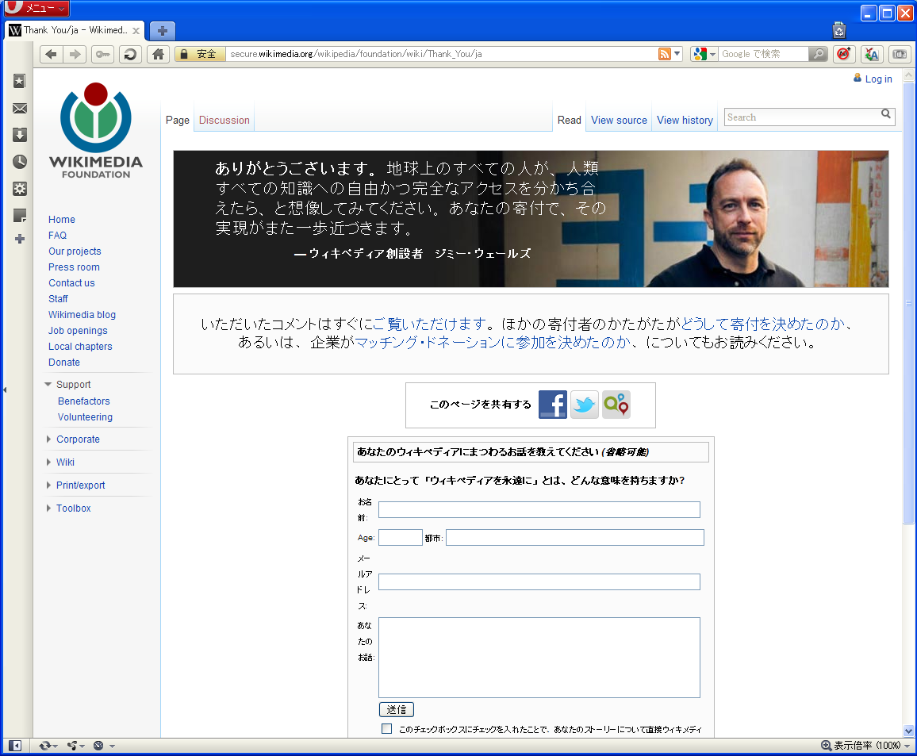Click the red extension icon in toolbar
Screen dimensions: 917x756
point(843,55)
